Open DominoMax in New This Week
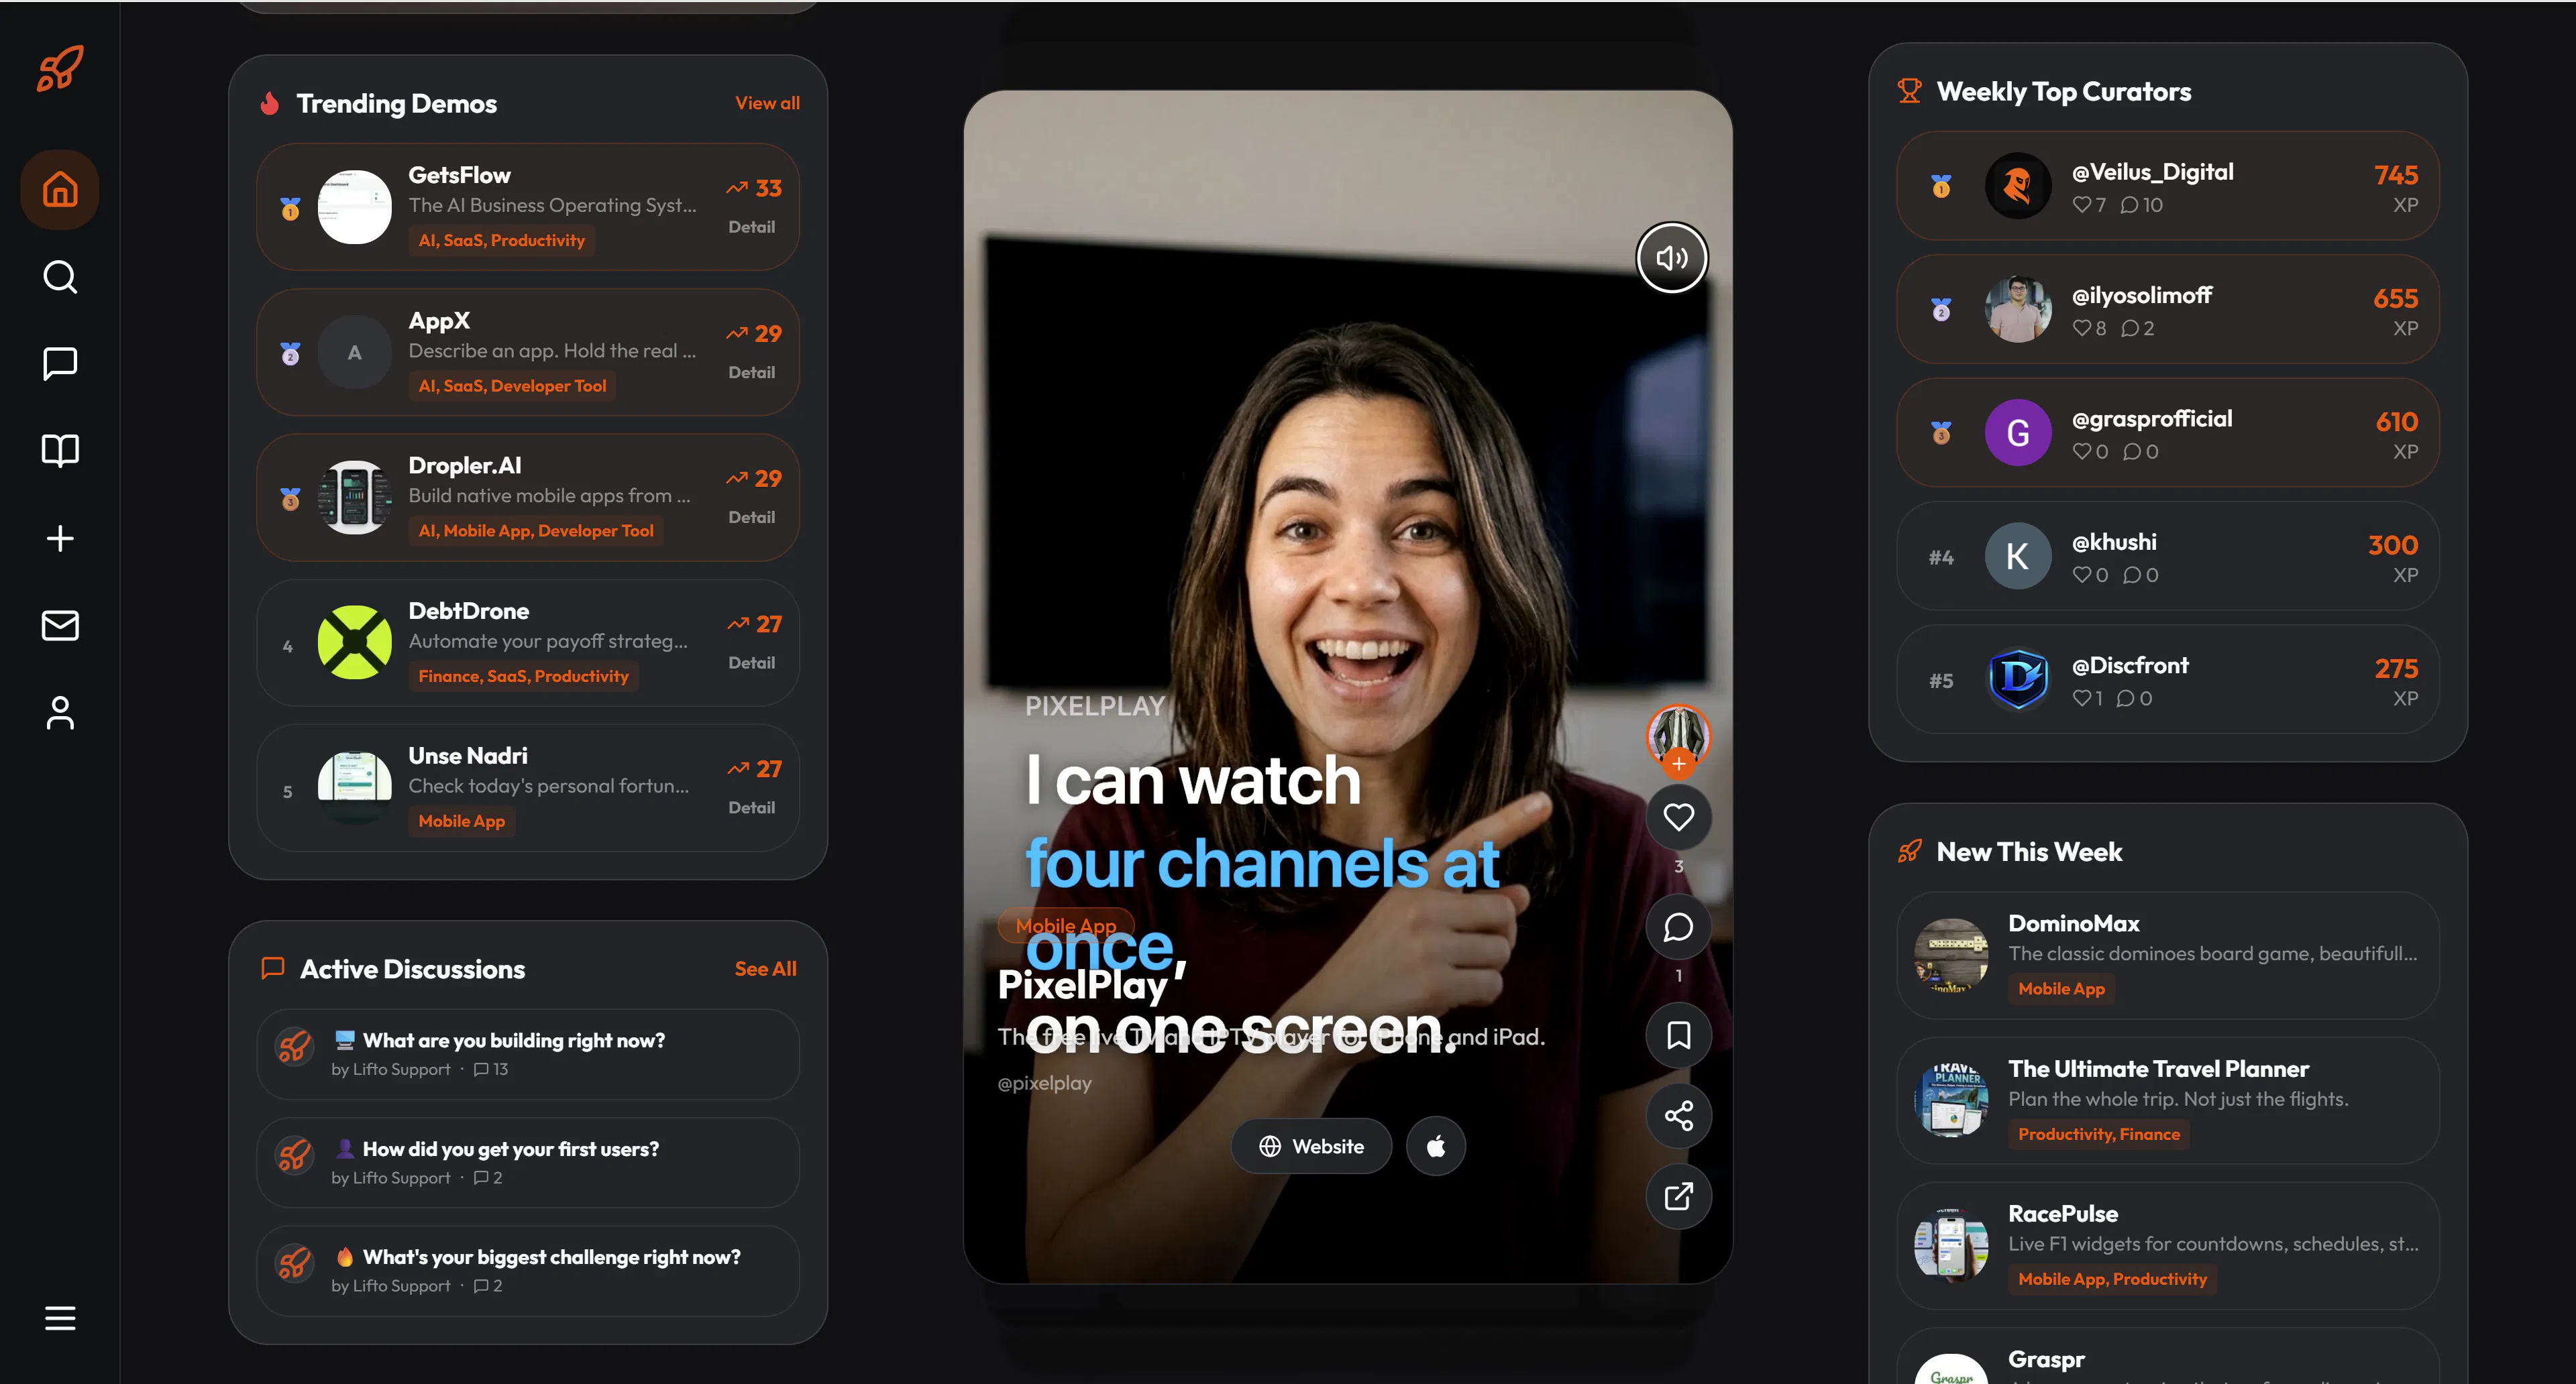This screenshot has height=1384, width=2576. point(2167,956)
